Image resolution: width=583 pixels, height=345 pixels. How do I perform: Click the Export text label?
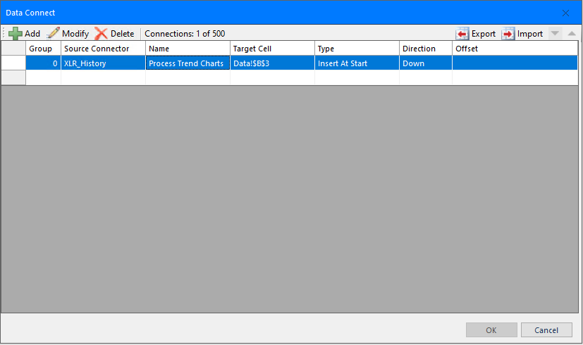[x=484, y=34]
